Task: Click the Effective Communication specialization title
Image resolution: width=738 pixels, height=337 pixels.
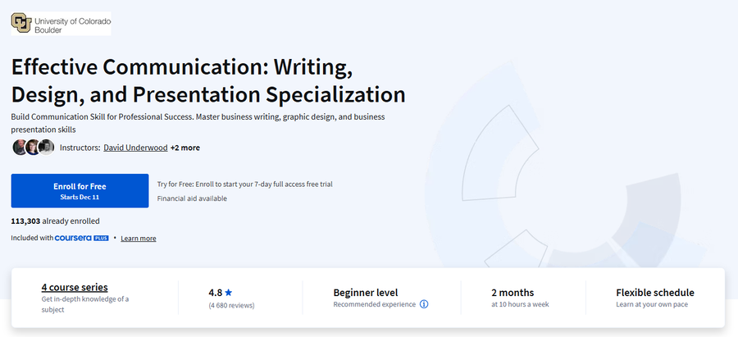Action: (208, 79)
